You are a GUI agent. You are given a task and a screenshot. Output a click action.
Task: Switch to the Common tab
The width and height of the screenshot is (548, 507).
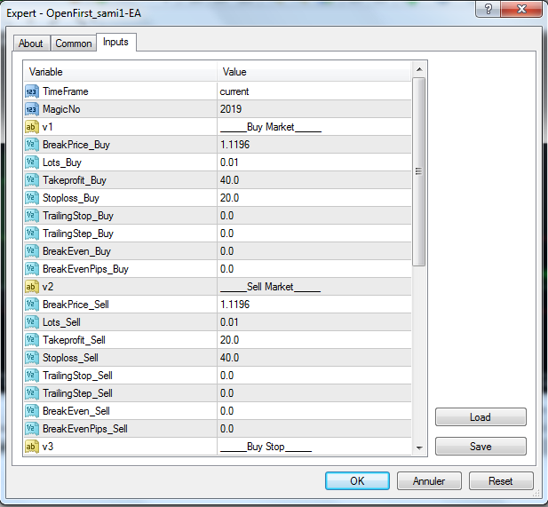74,44
